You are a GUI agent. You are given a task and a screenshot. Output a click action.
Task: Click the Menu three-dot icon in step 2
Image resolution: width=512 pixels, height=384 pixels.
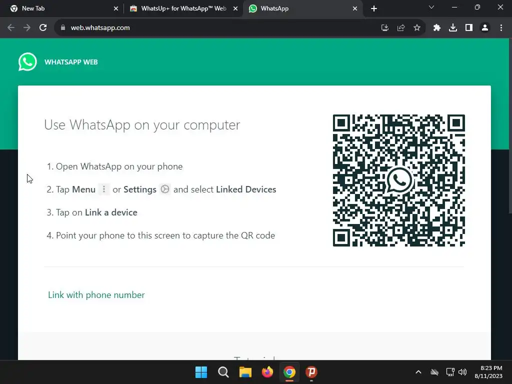[x=104, y=189]
